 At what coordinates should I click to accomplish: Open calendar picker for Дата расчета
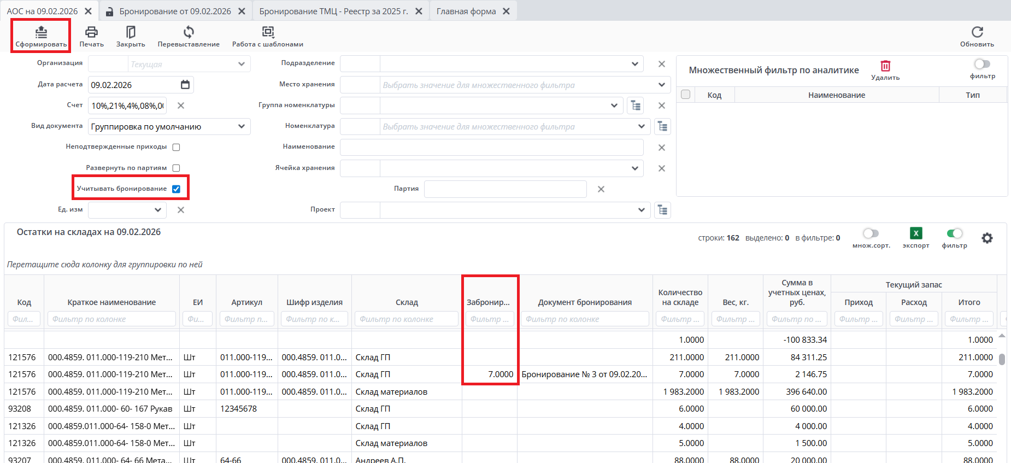pyautogui.click(x=185, y=85)
